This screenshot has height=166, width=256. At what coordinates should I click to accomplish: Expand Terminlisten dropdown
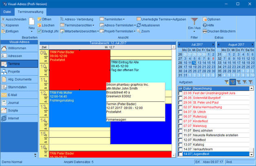pos(124,20)
